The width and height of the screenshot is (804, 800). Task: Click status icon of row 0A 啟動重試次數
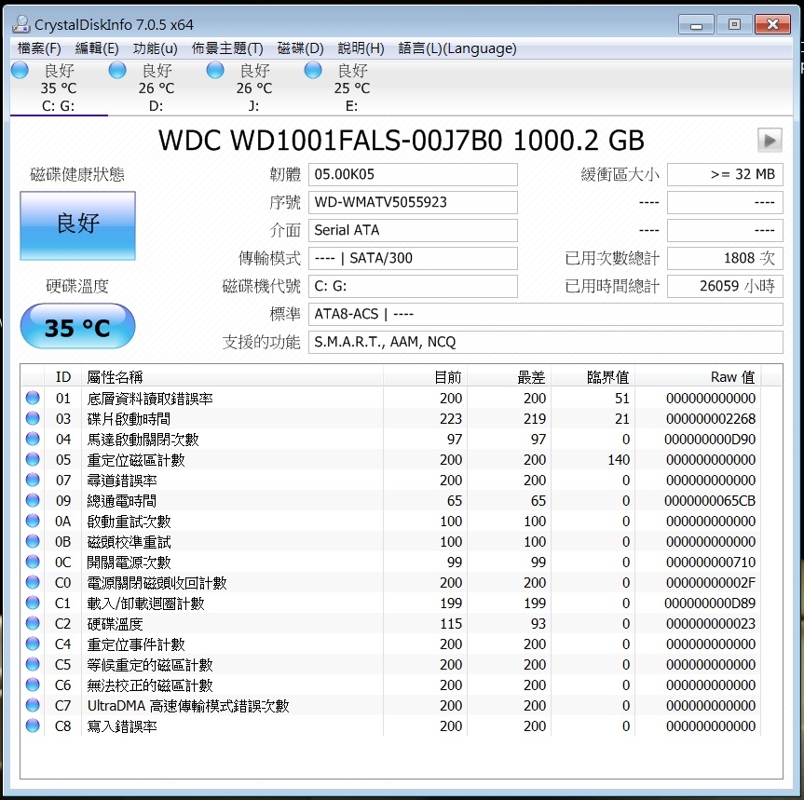click(x=33, y=521)
